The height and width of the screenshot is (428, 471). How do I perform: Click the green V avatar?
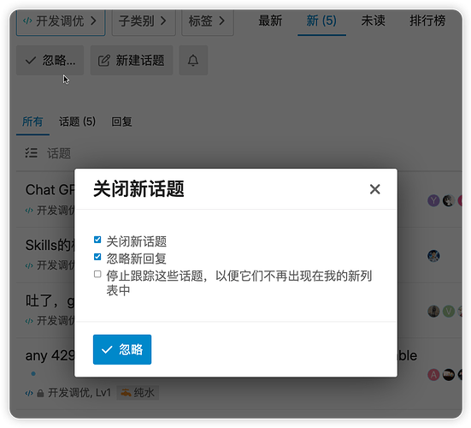449,312
